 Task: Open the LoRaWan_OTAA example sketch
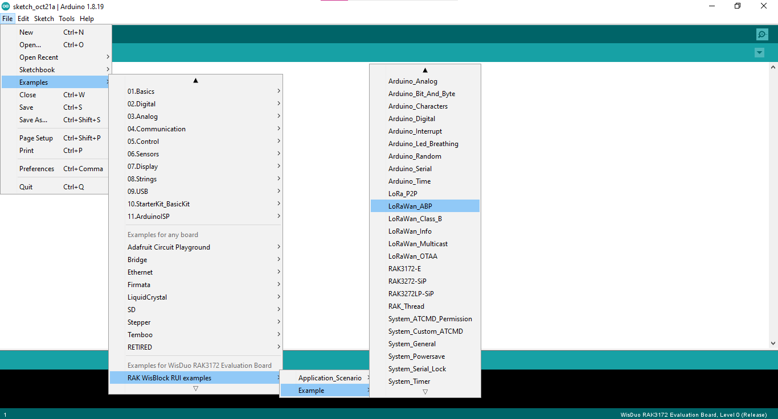pos(425,256)
